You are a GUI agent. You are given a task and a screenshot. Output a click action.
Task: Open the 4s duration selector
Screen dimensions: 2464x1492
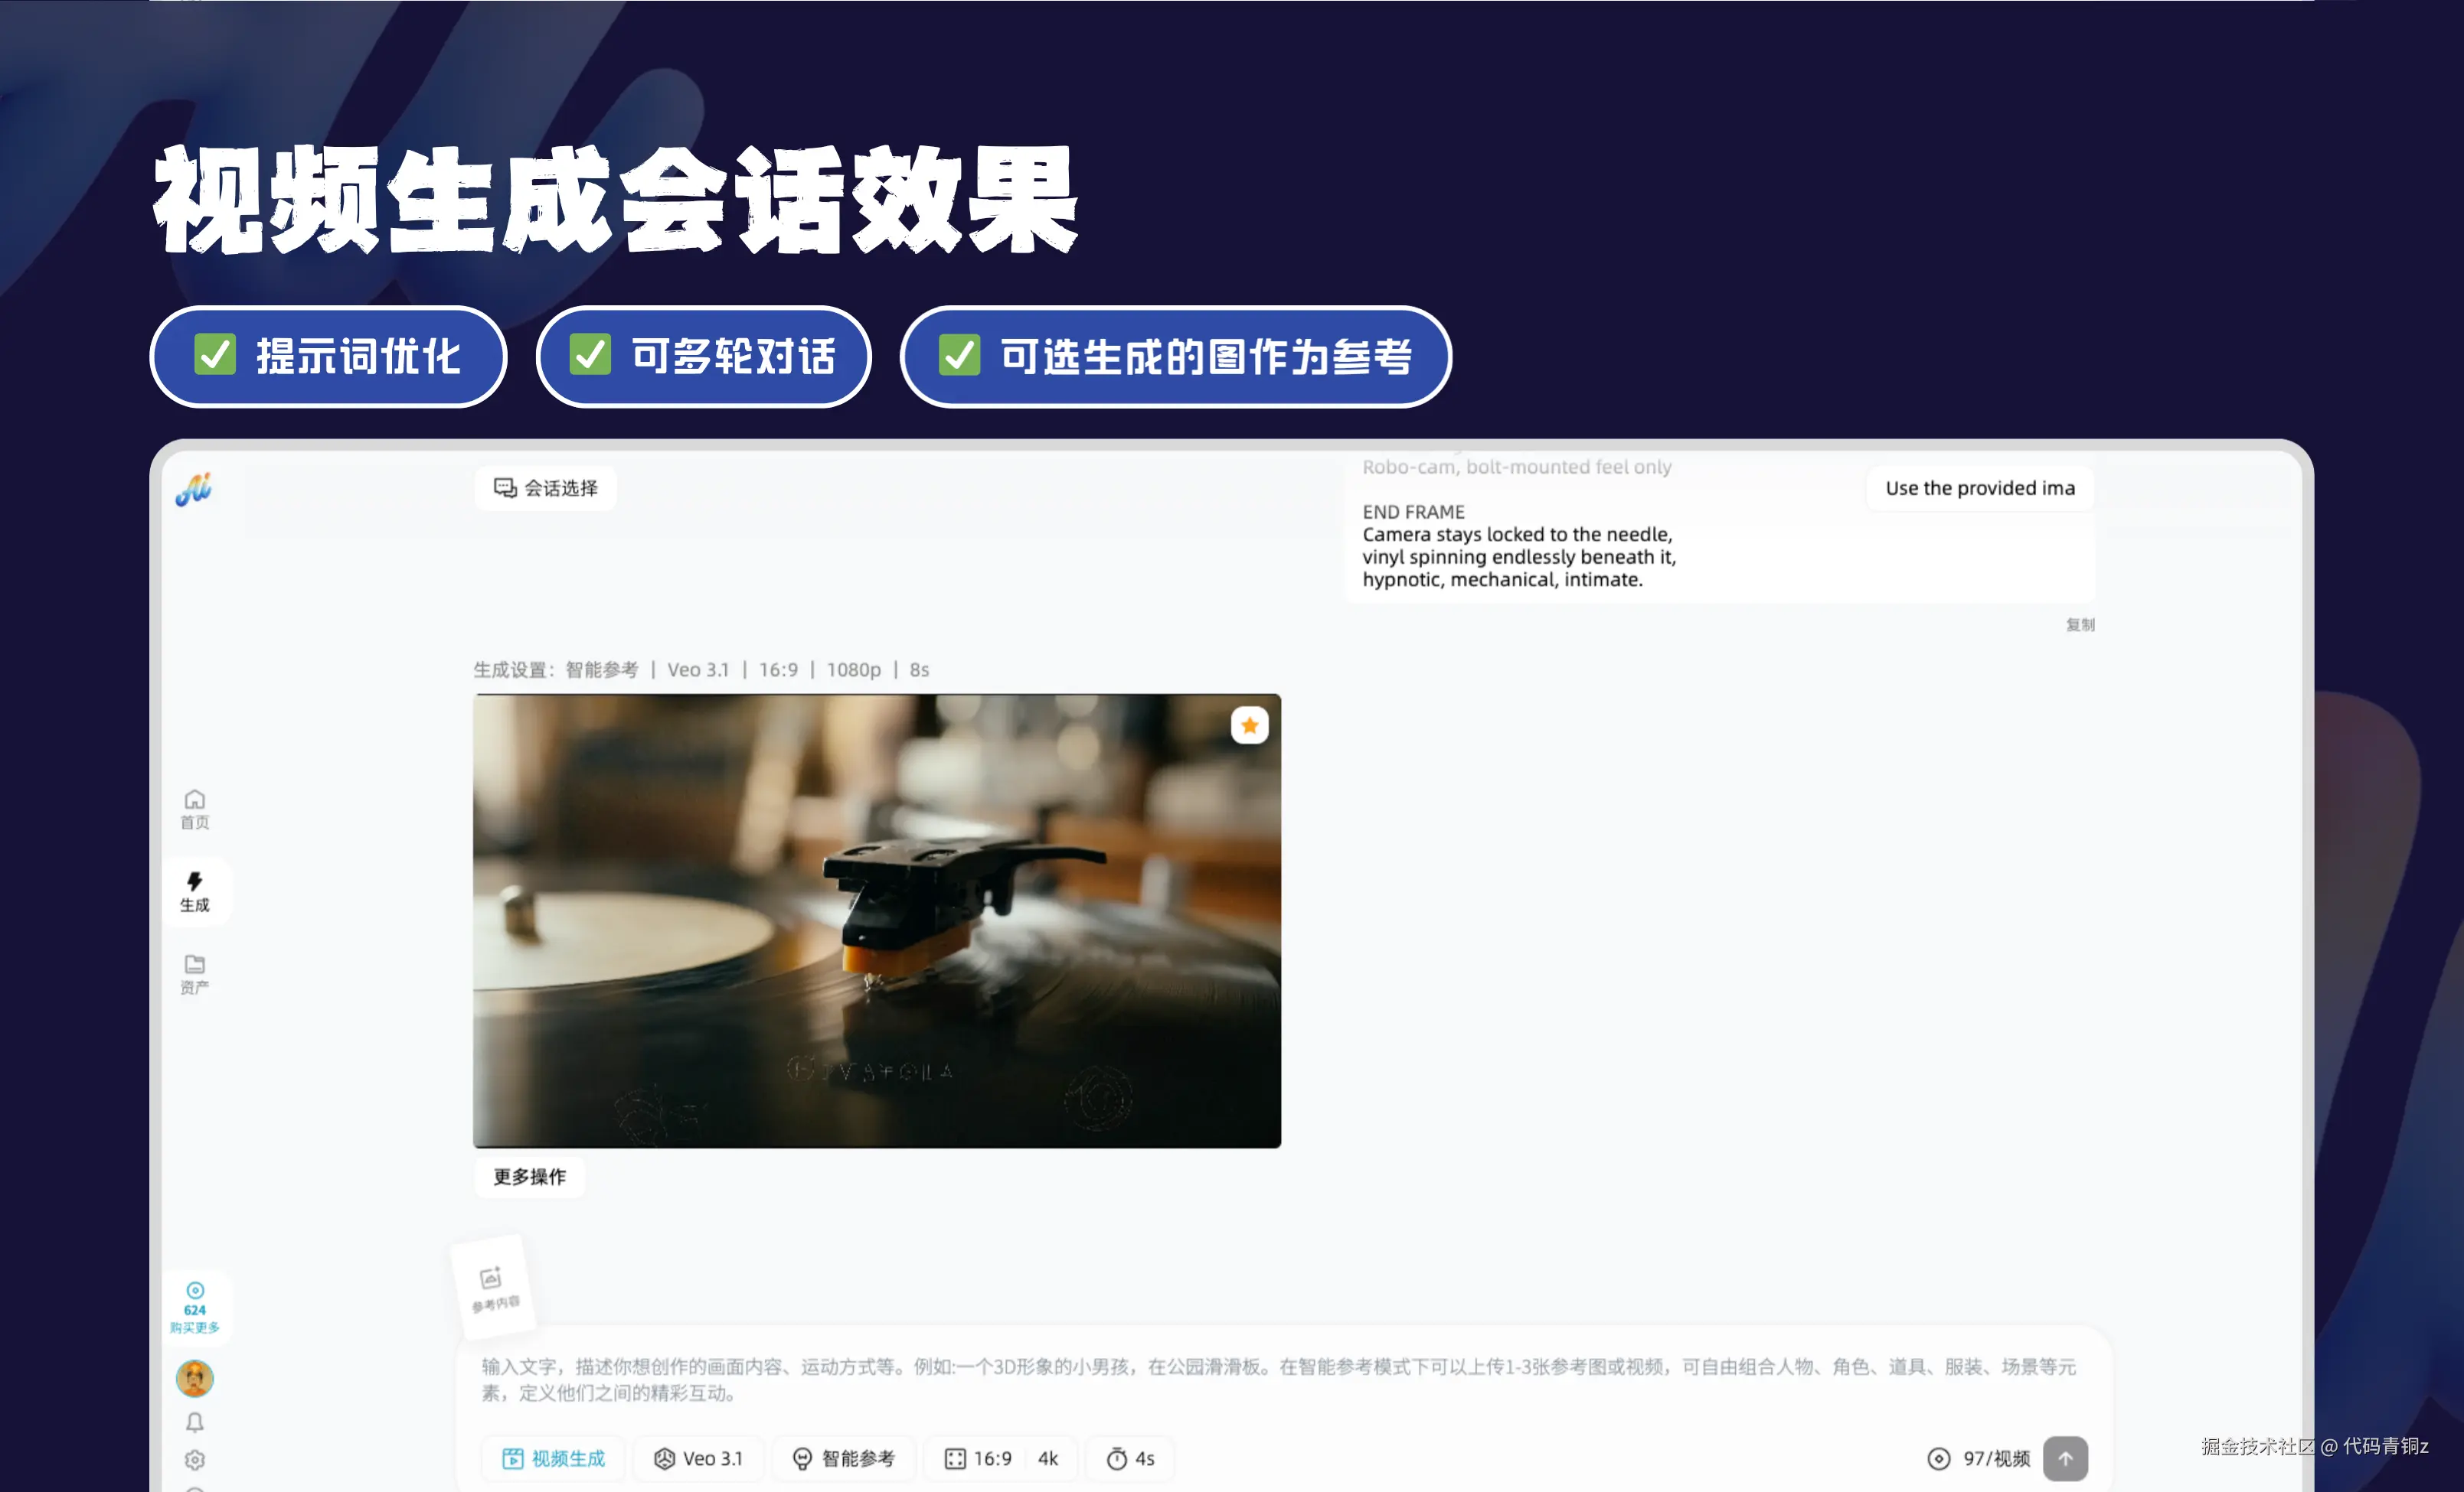coord(1131,1458)
